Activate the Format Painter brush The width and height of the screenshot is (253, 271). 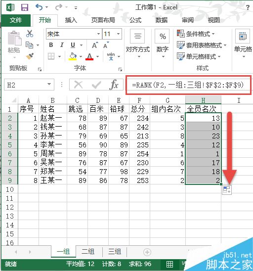click(30, 56)
